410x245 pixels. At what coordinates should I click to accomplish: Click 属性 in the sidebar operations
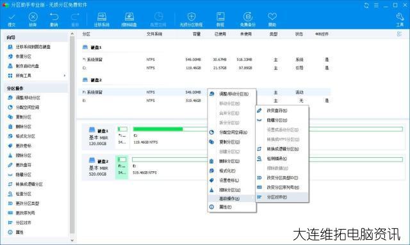(20, 232)
